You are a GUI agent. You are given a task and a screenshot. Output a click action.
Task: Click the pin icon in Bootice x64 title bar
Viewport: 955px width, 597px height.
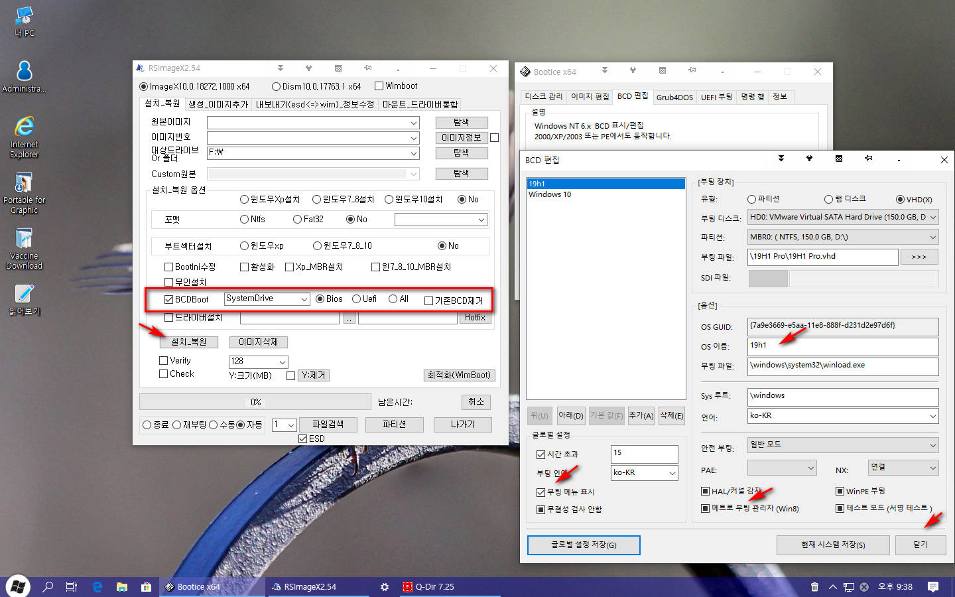[x=692, y=70]
